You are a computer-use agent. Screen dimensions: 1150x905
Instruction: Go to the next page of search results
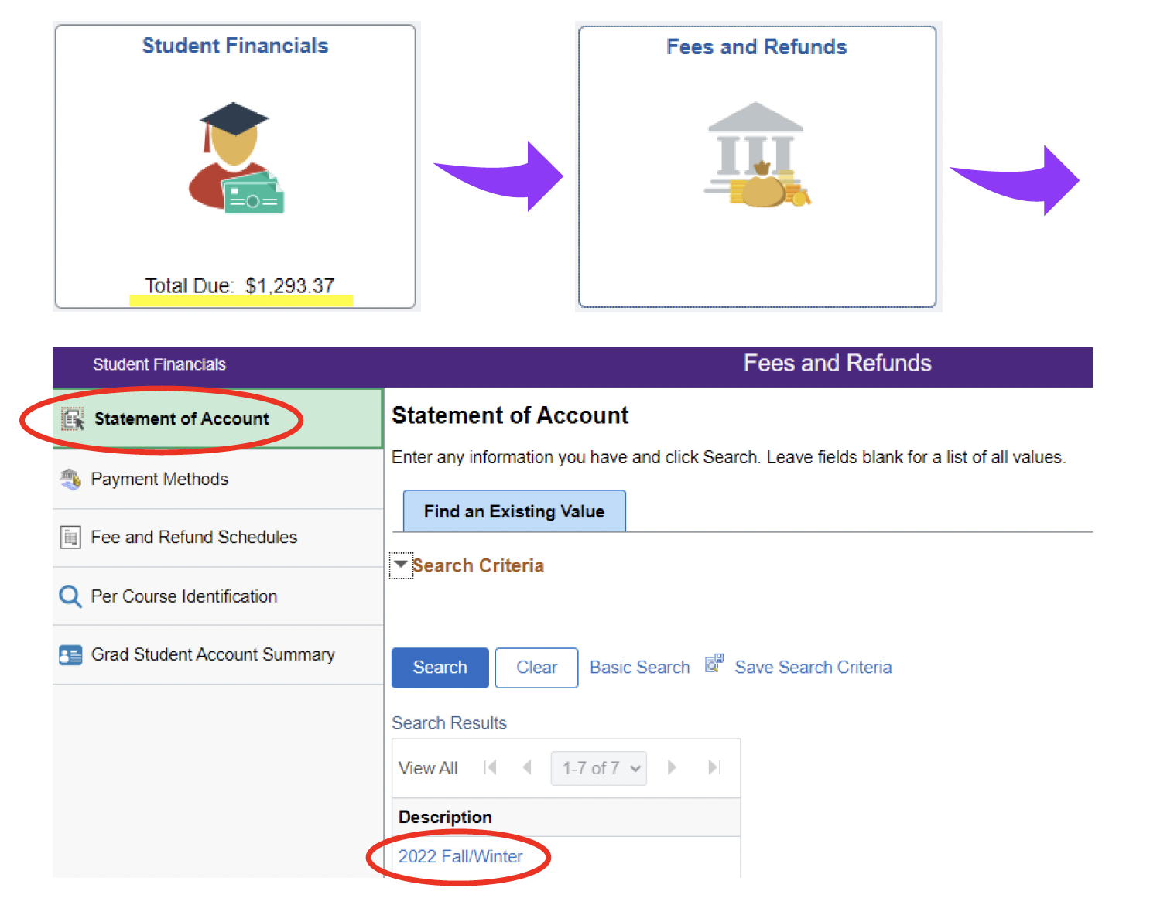(x=671, y=767)
